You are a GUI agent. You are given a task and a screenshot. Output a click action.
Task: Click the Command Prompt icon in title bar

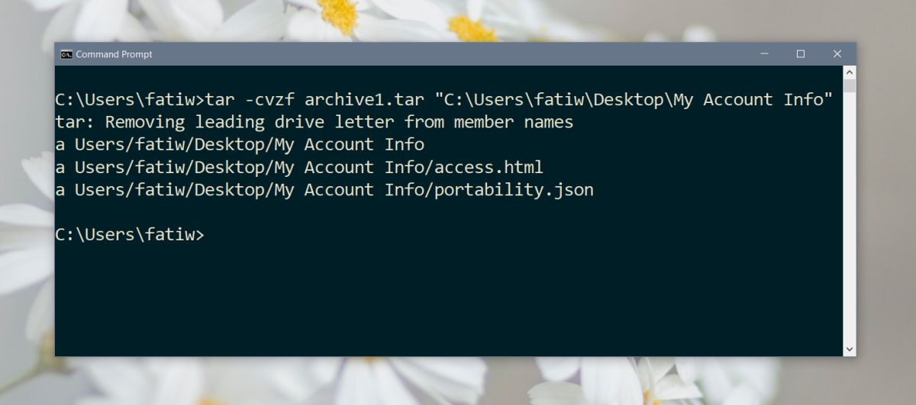coord(66,54)
